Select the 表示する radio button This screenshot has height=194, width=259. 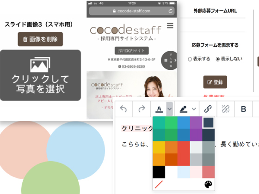[190, 59]
